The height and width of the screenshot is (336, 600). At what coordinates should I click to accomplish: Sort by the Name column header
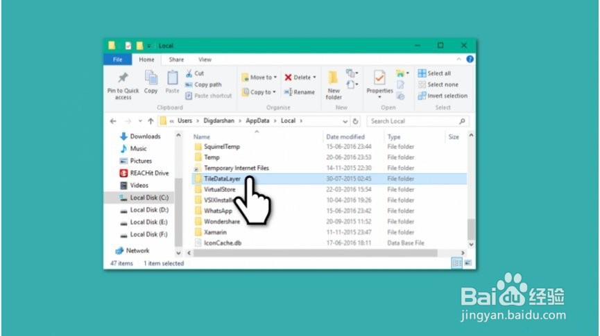point(202,137)
